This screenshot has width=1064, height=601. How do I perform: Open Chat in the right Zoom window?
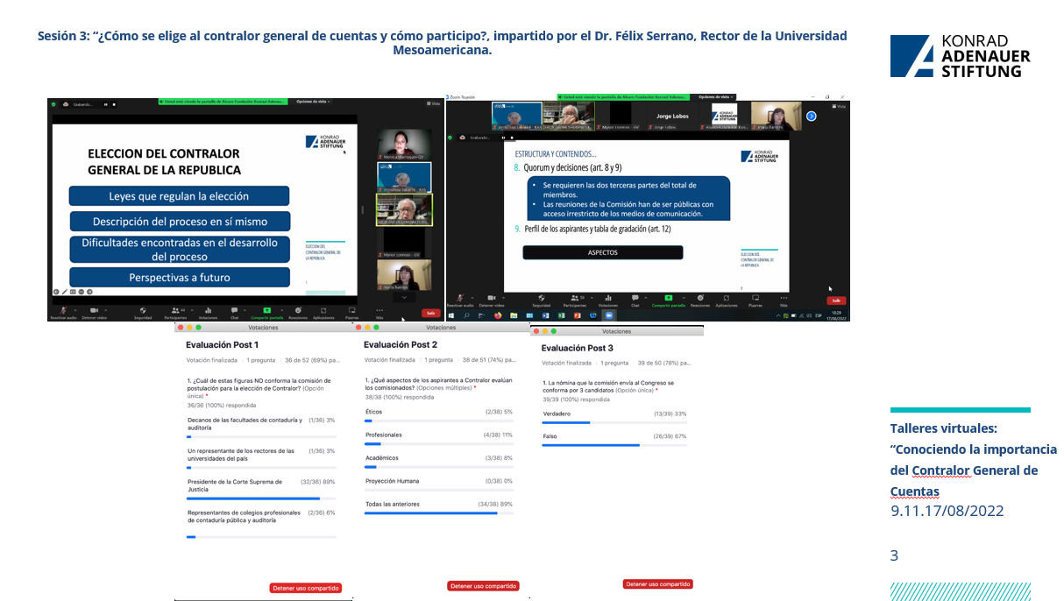tap(635, 299)
